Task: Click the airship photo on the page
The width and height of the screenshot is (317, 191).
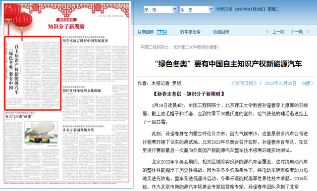Action: point(41,133)
